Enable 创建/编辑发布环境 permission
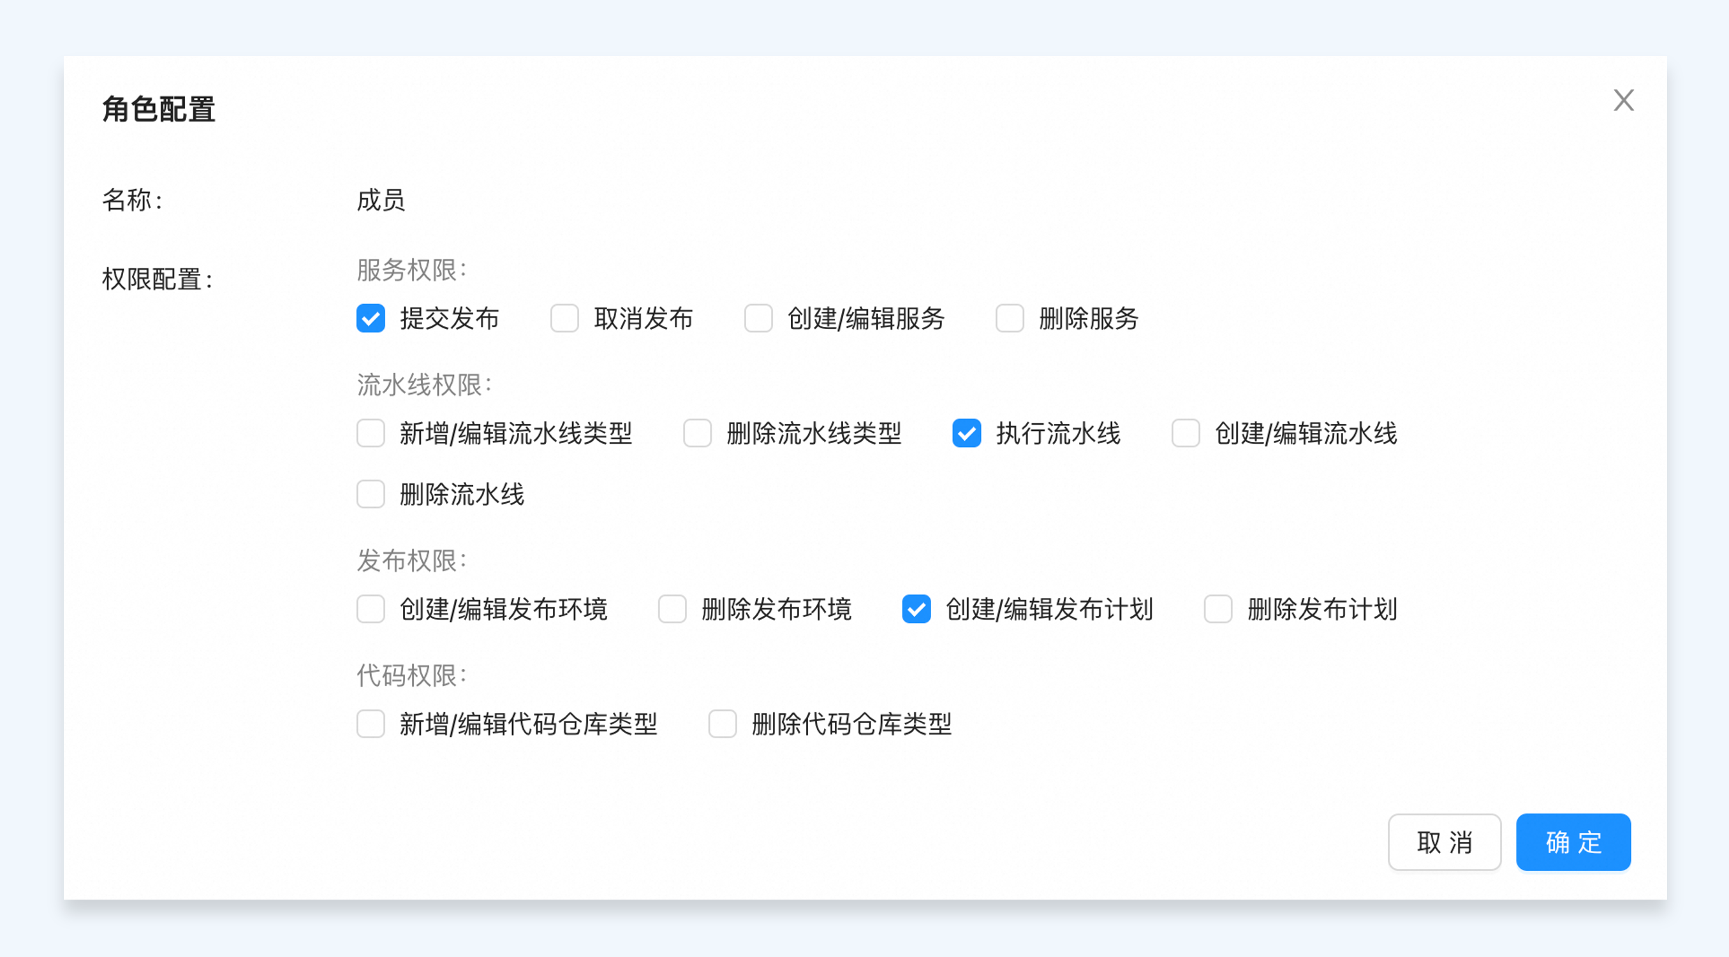This screenshot has height=957, width=1729. (x=371, y=609)
